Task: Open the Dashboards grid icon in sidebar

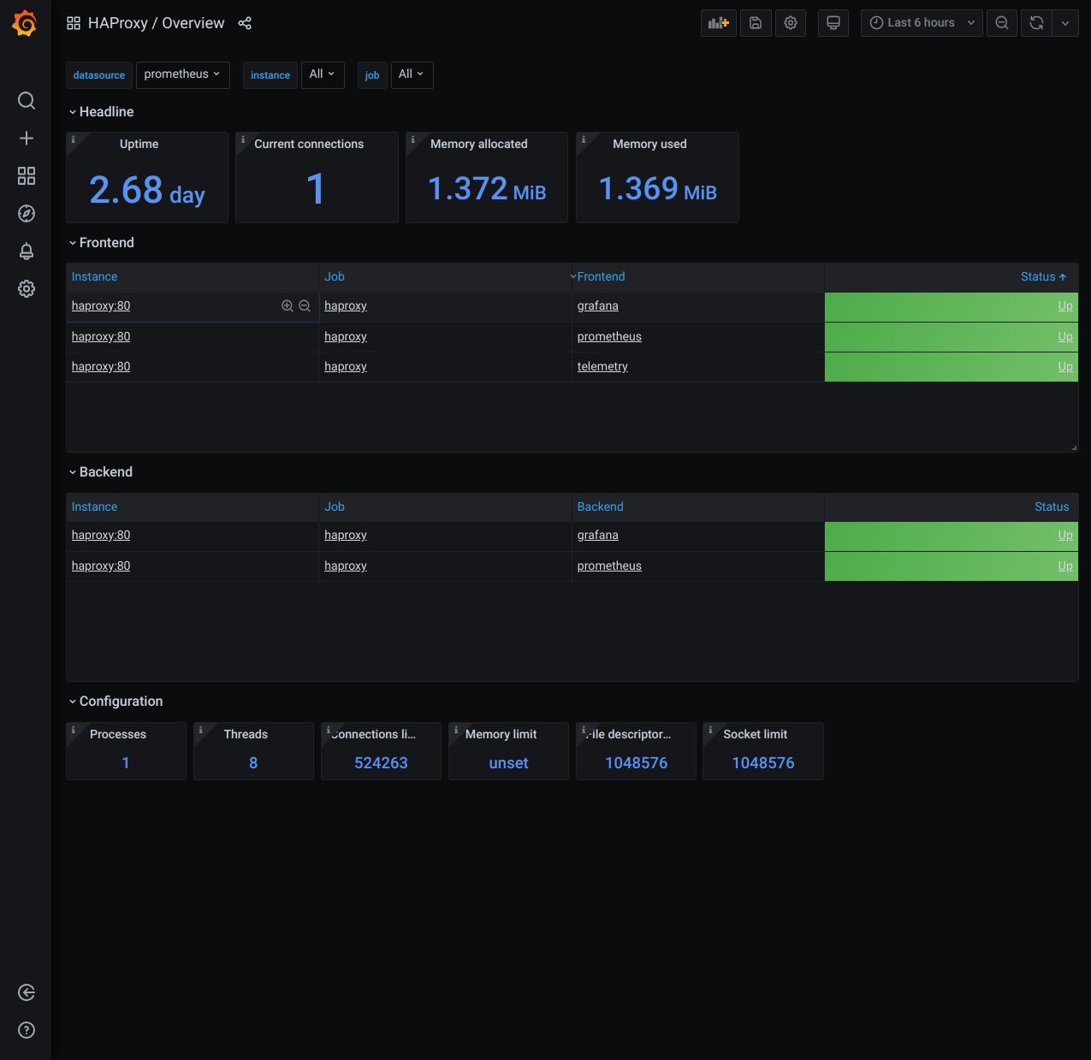Action: click(27, 176)
